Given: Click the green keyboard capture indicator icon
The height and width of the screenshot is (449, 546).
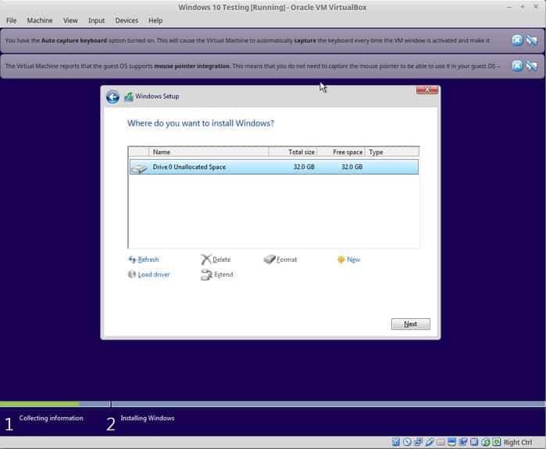Looking at the screenshot, I should coord(497,442).
